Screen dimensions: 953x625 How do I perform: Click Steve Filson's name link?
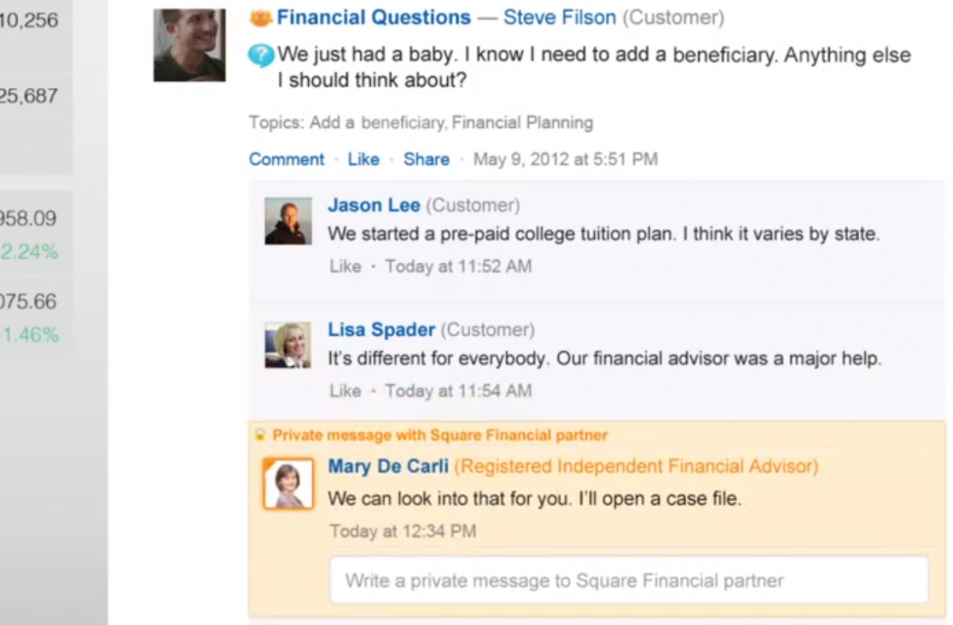[559, 17]
